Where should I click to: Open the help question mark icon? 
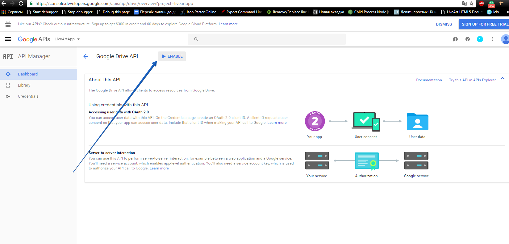(468, 39)
